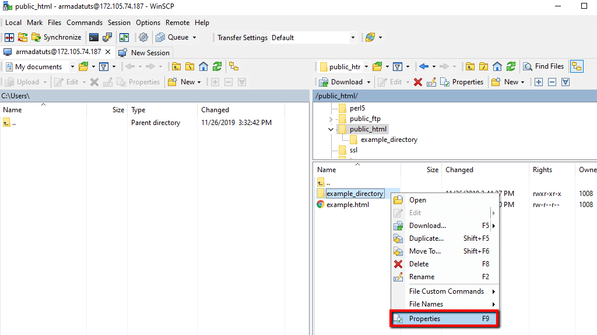This screenshot has width=597, height=335.
Task: Choose Delete from the context menu
Action: click(445, 264)
